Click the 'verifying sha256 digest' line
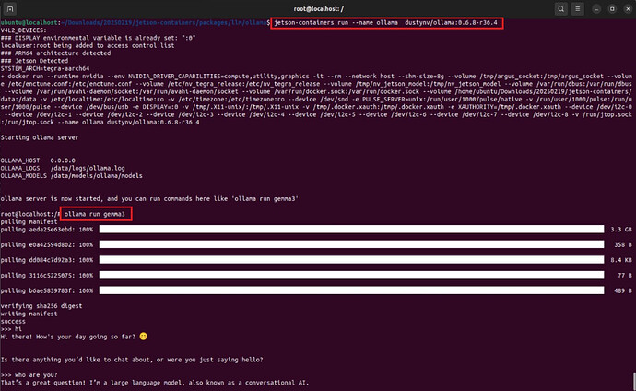 pos(41,306)
